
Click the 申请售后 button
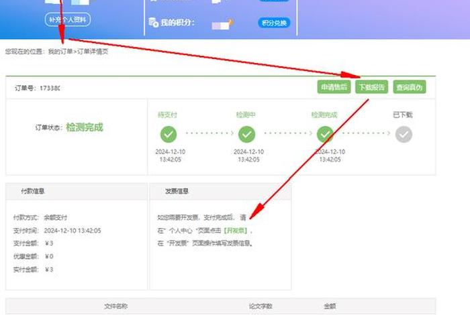(x=334, y=87)
